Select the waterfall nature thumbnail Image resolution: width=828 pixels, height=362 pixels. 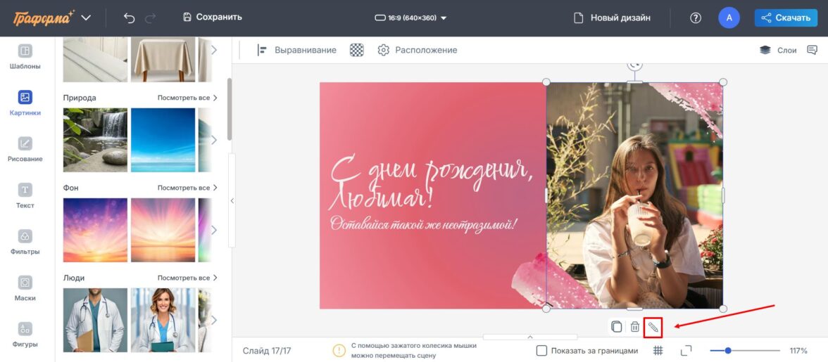coord(95,140)
